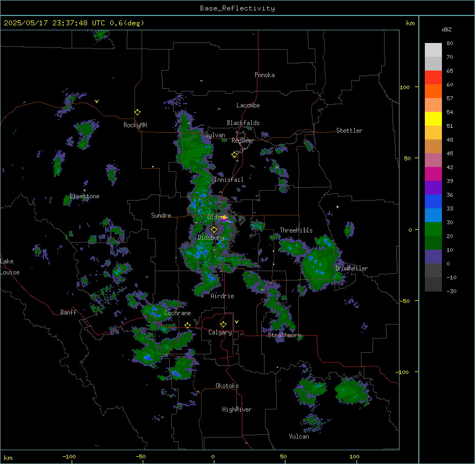
Task: Click the -30 dBZ legend value
Action: pyautogui.click(x=451, y=291)
